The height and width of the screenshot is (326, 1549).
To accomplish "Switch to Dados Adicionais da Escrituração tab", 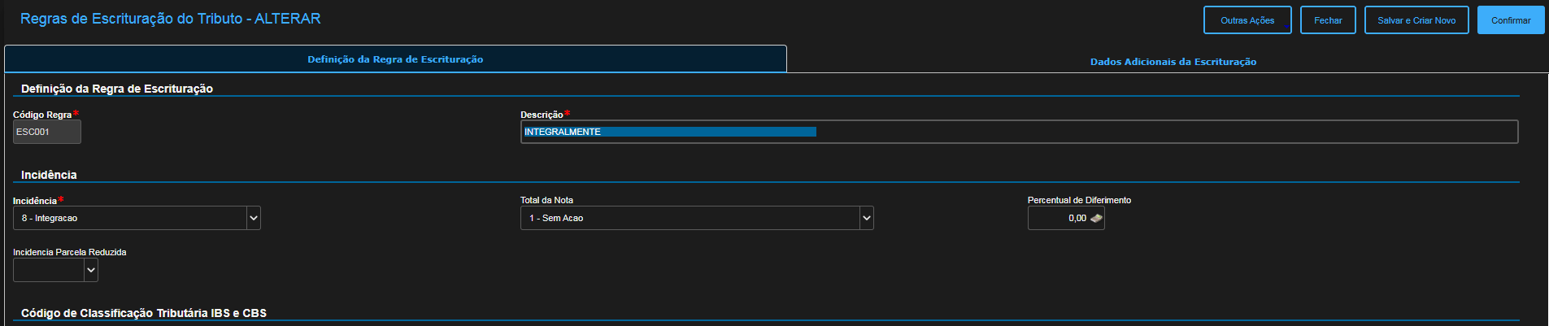I will coord(1173,62).
